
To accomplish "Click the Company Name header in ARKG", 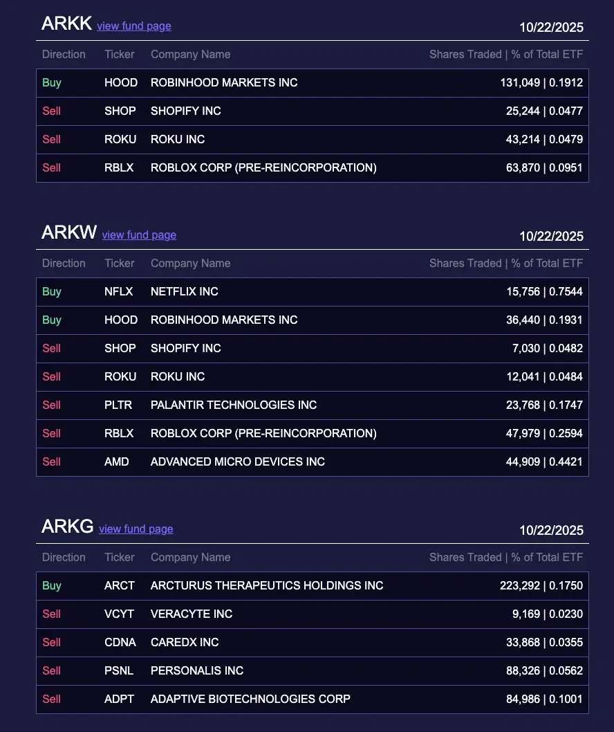I will [x=190, y=558].
